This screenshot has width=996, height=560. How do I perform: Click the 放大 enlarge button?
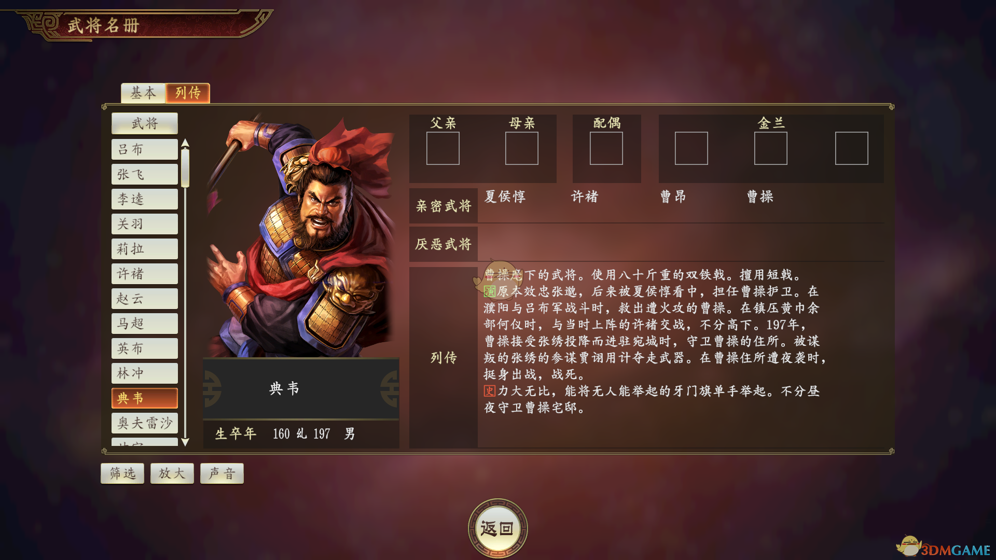tap(172, 473)
